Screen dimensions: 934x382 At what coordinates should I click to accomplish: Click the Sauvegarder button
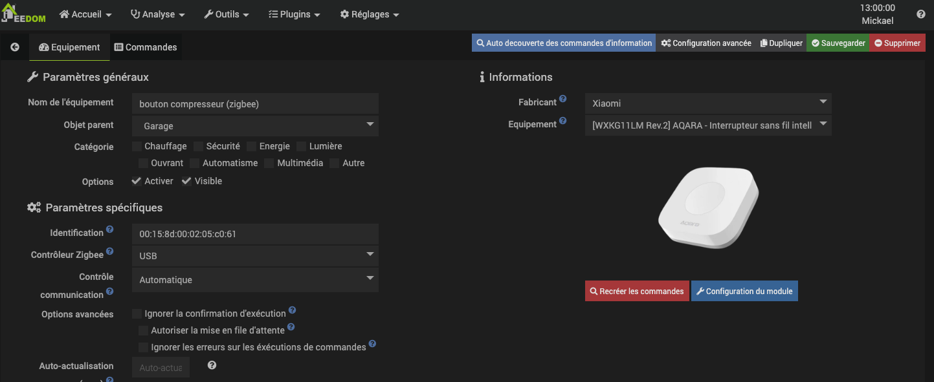pyautogui.click(x=838, y=43)
